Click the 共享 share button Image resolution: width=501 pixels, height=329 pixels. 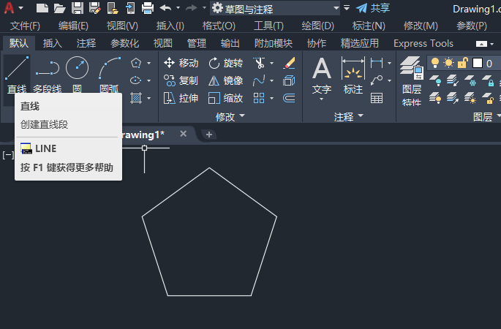tap(373, 8)
